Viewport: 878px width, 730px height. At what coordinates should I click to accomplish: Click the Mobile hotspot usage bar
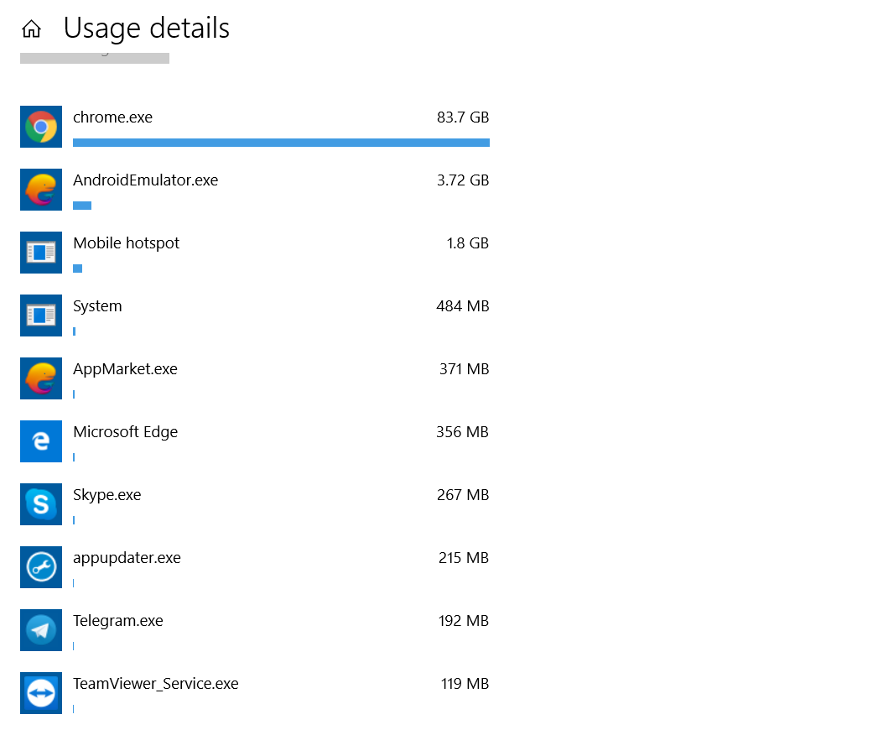tap(78, 269)
